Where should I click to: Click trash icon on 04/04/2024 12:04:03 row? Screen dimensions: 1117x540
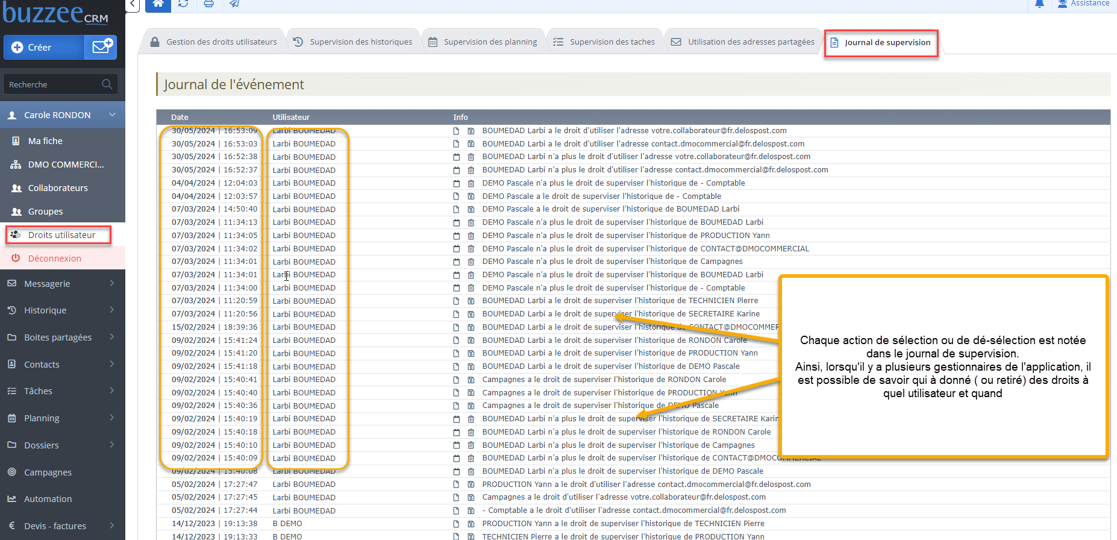[471, 183]
